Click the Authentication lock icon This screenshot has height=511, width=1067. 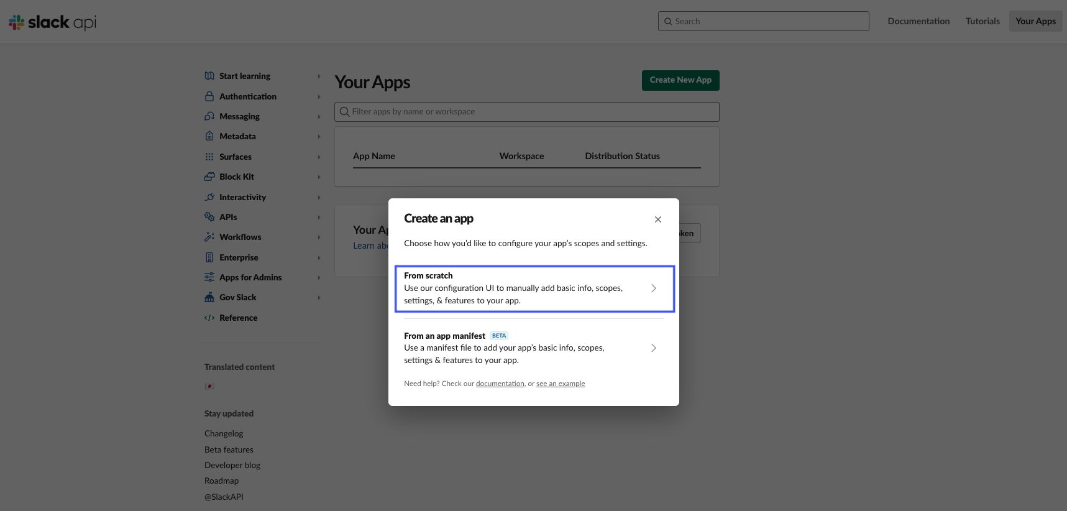pos(209,96)
